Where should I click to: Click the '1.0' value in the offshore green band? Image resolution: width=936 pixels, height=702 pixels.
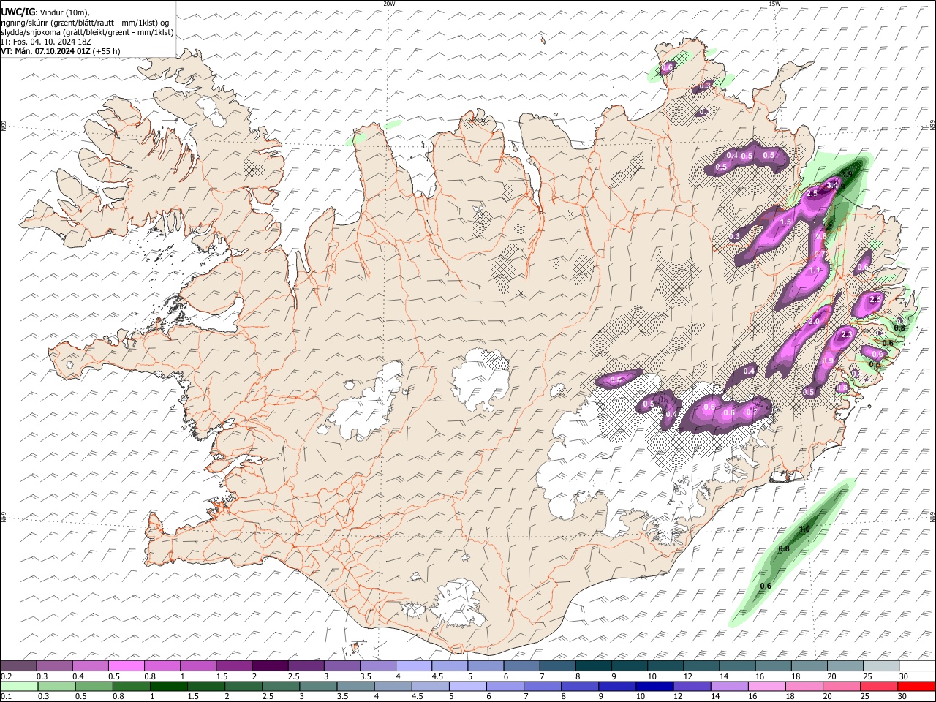(x=804, y=529)
